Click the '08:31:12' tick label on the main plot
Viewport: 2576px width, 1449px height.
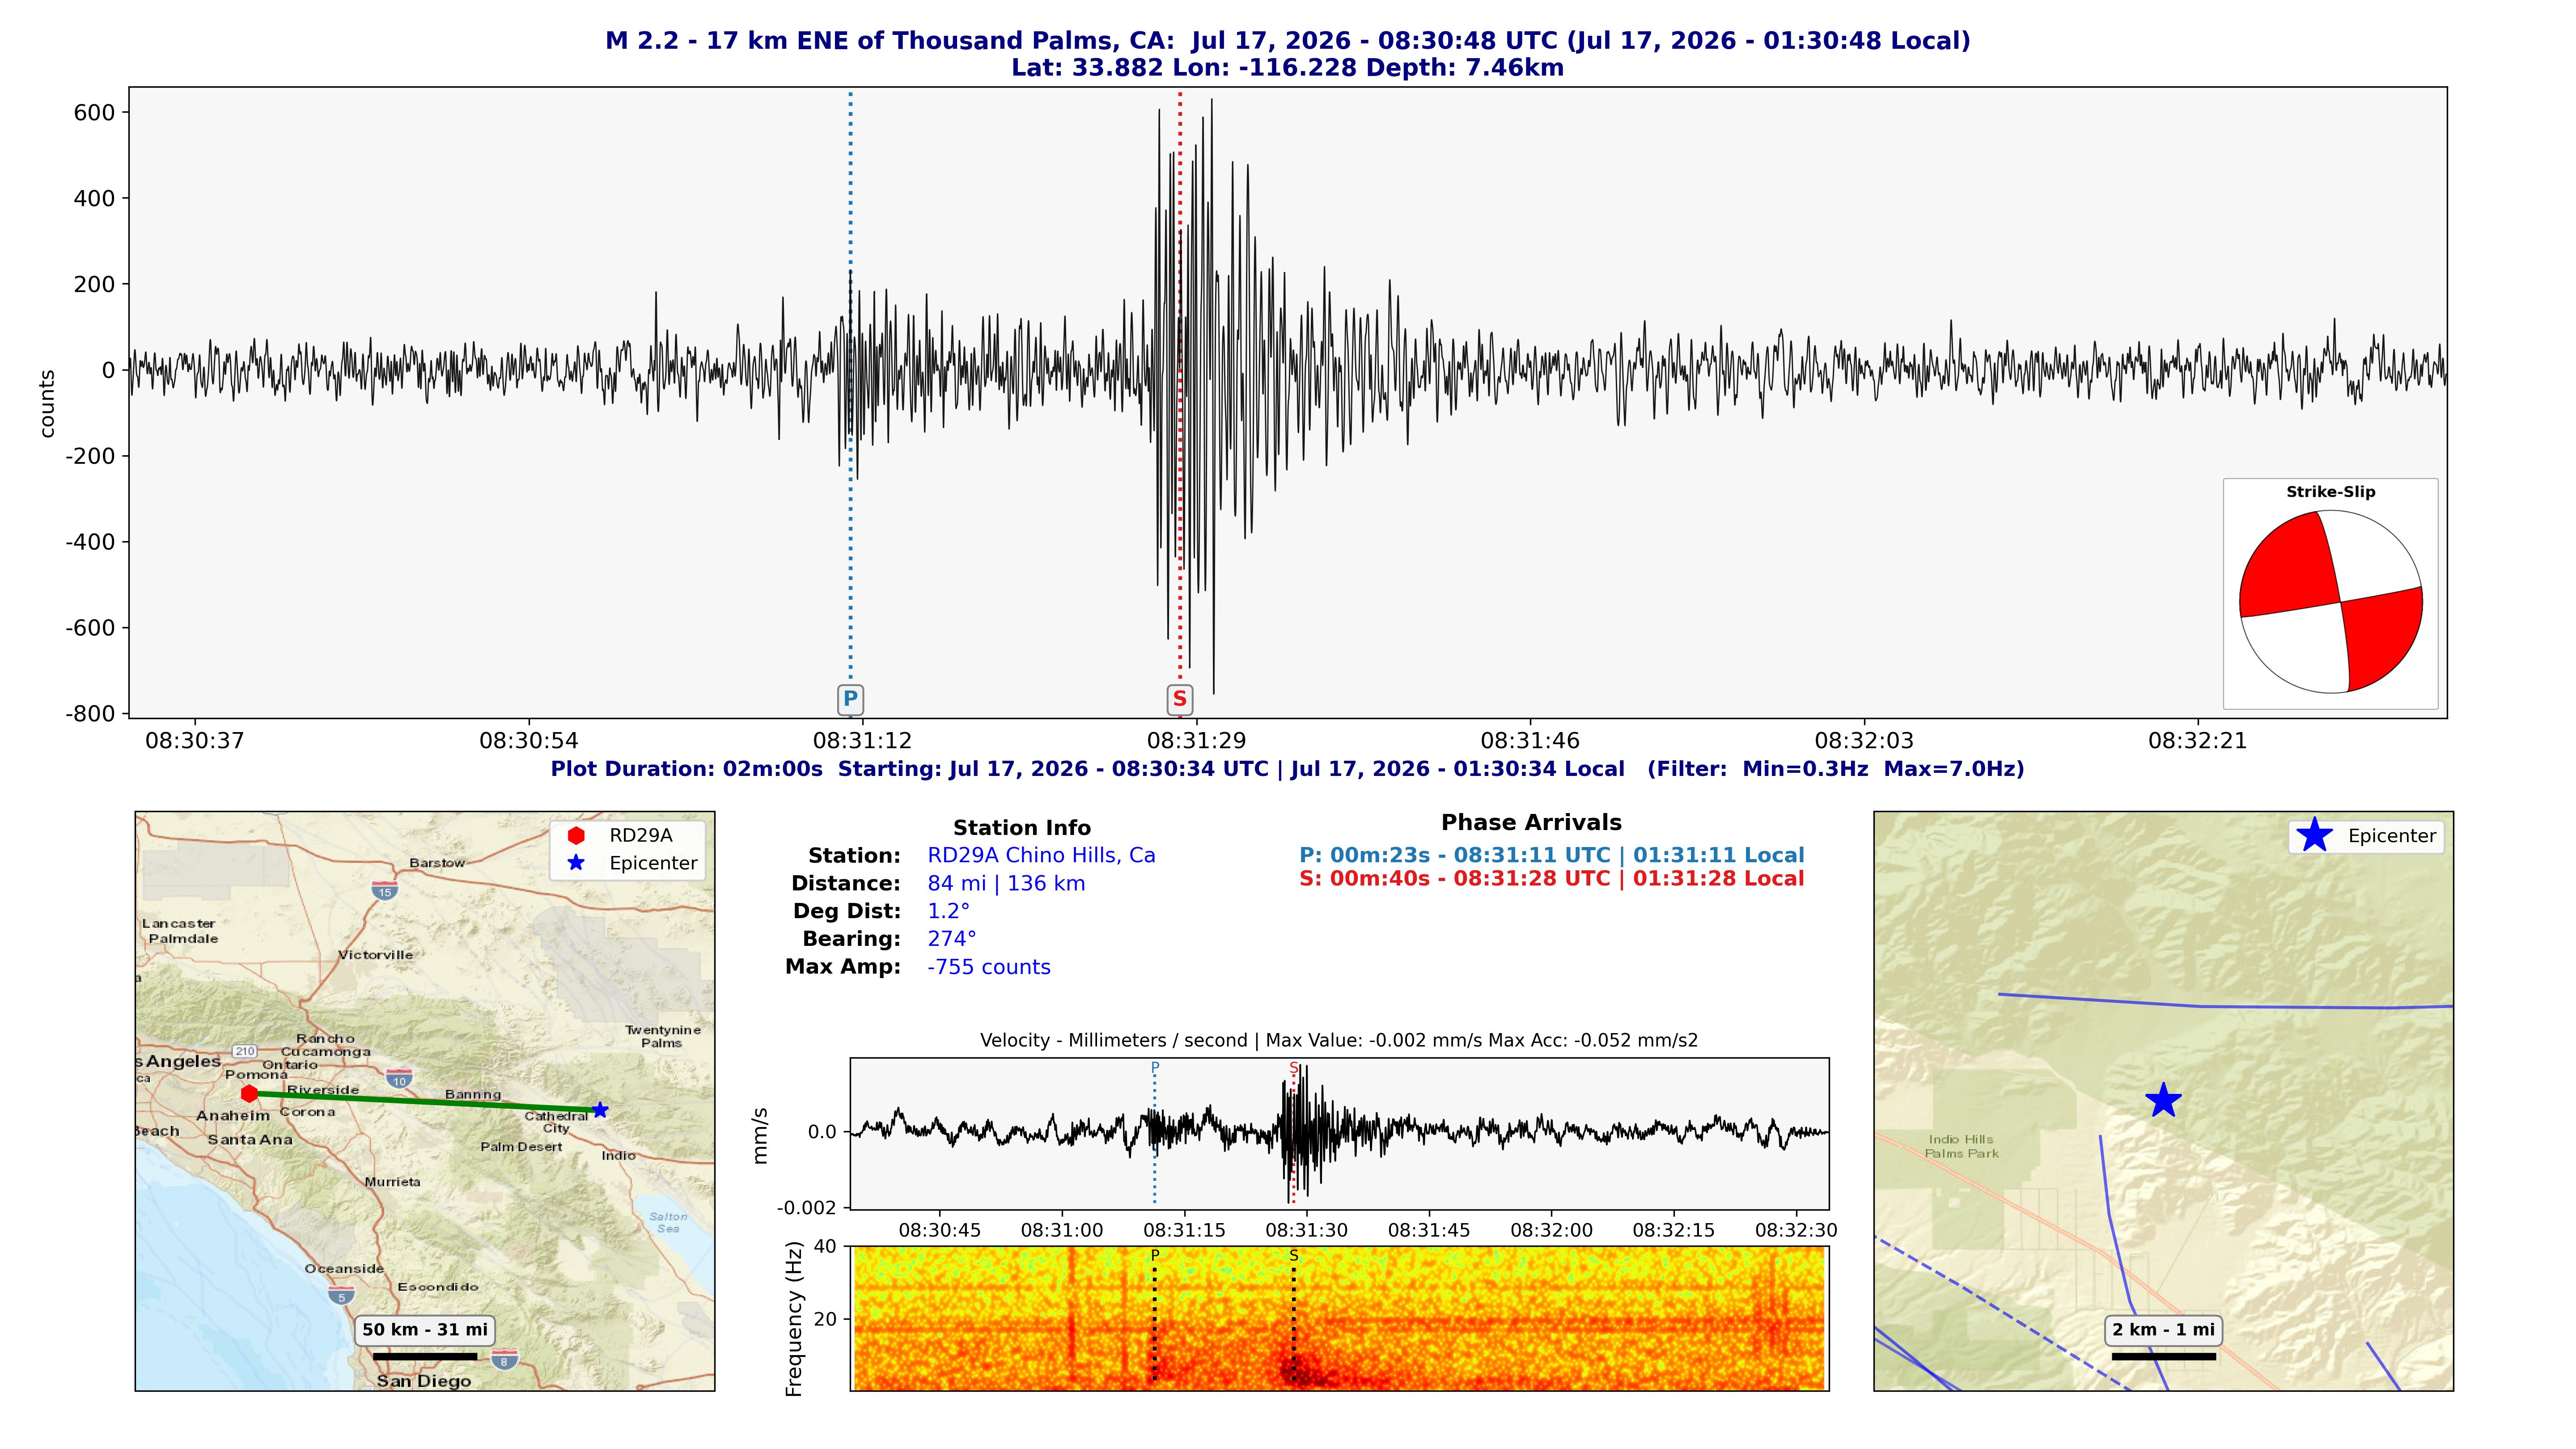(x=862, y=741)
